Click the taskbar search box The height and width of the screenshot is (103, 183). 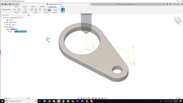coord(21,101)
